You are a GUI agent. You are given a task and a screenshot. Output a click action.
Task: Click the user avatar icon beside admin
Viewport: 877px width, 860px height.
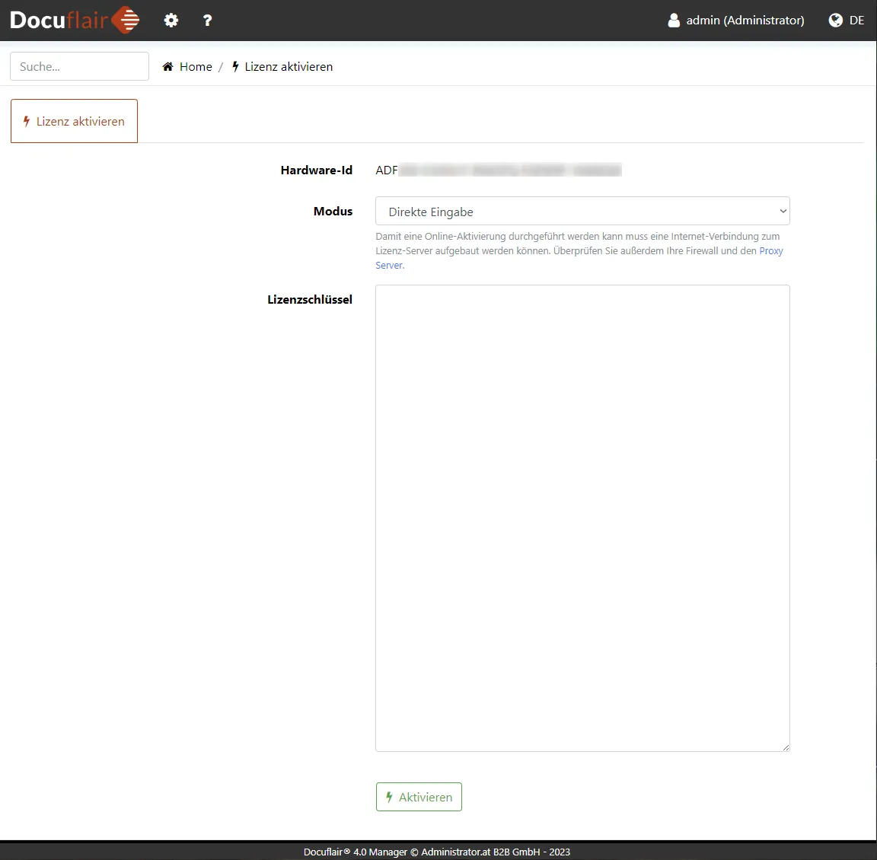[674, 21]
